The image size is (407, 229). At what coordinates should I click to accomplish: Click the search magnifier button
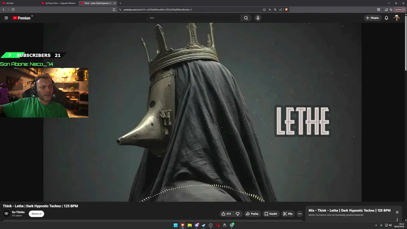pos(246,18)
